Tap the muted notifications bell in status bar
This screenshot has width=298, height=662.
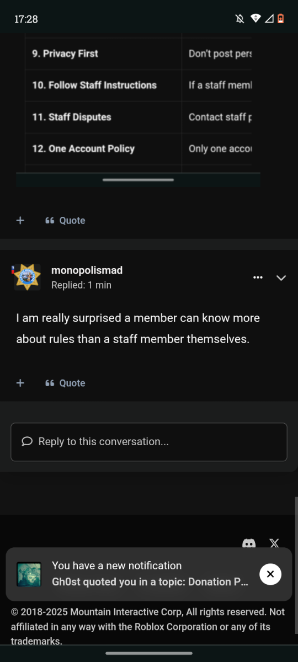[240, 19]
